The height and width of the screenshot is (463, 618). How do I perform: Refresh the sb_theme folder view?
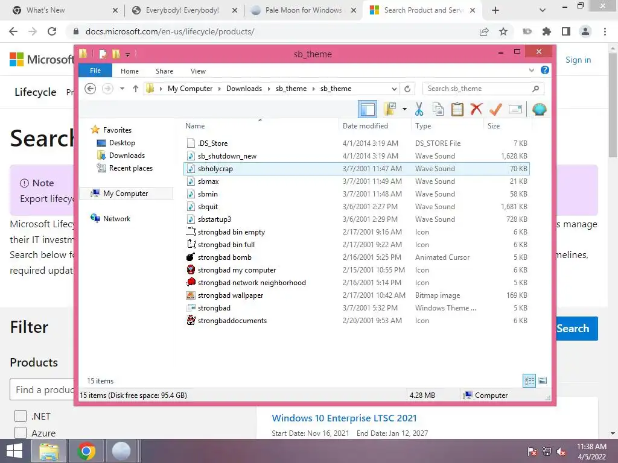[407, 89]
